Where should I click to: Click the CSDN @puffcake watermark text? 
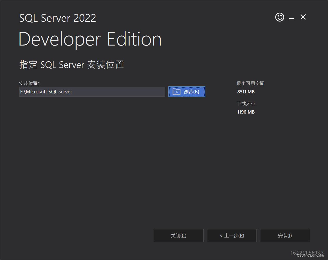point(310,256)
